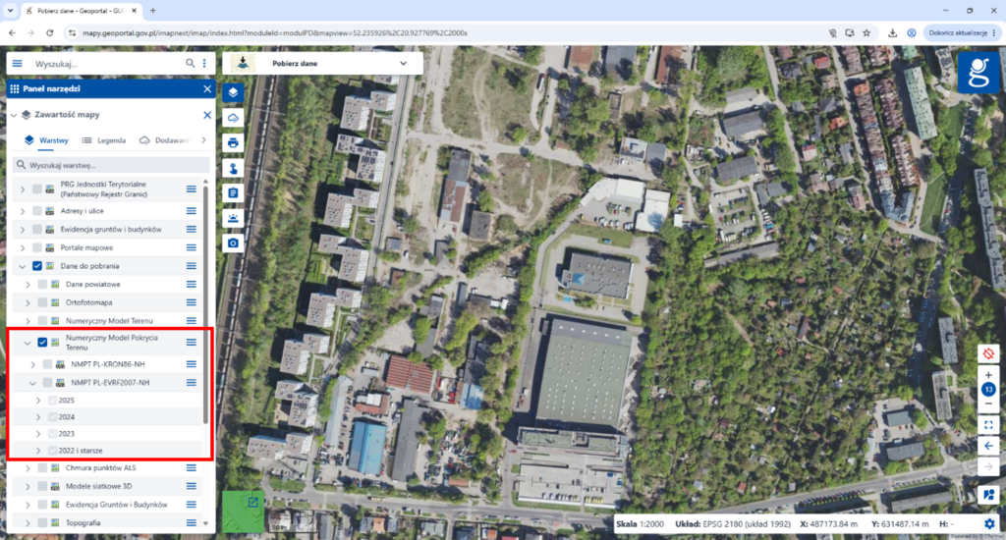Open the Pobierz dane module dropdown arrow

(x=403, y=64)
